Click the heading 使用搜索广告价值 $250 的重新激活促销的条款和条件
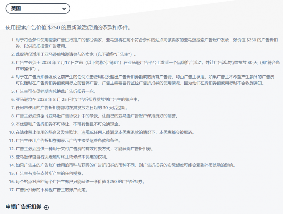 [68, 28]
